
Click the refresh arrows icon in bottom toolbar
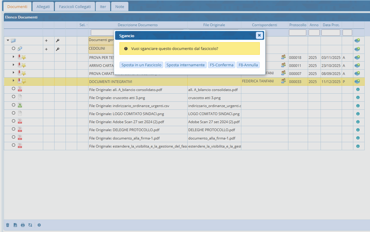click(30, 225)
